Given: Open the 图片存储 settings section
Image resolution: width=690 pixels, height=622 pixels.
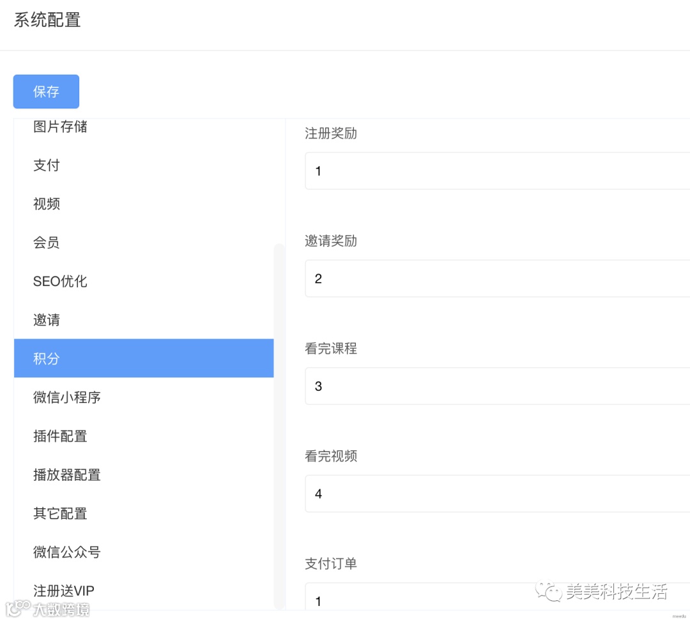Looking at the screenshot, I should (x=60, y=127).
